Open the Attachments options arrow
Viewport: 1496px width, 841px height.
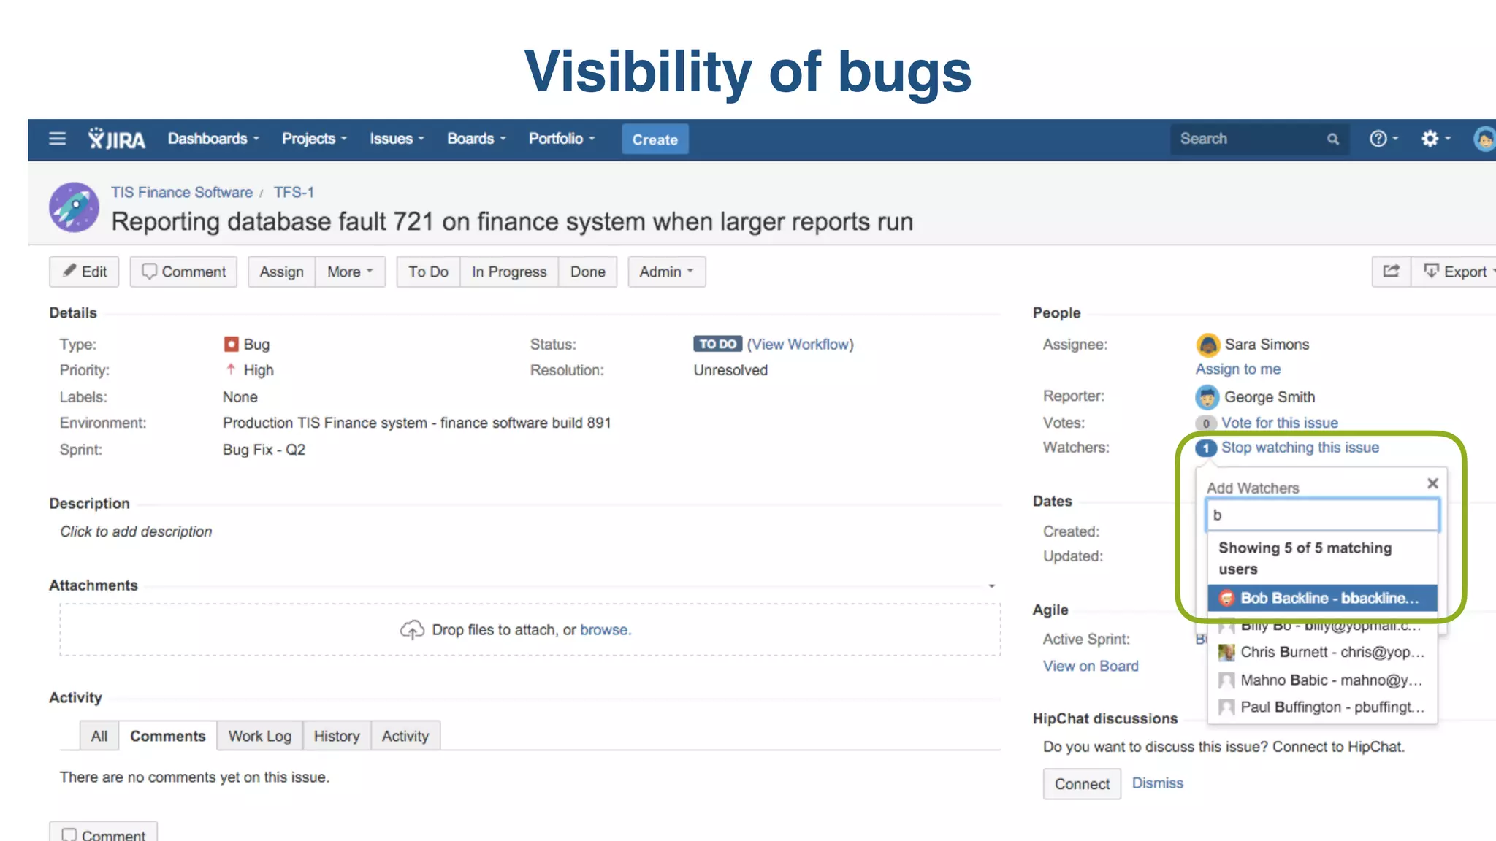click(x=992, y=586)
